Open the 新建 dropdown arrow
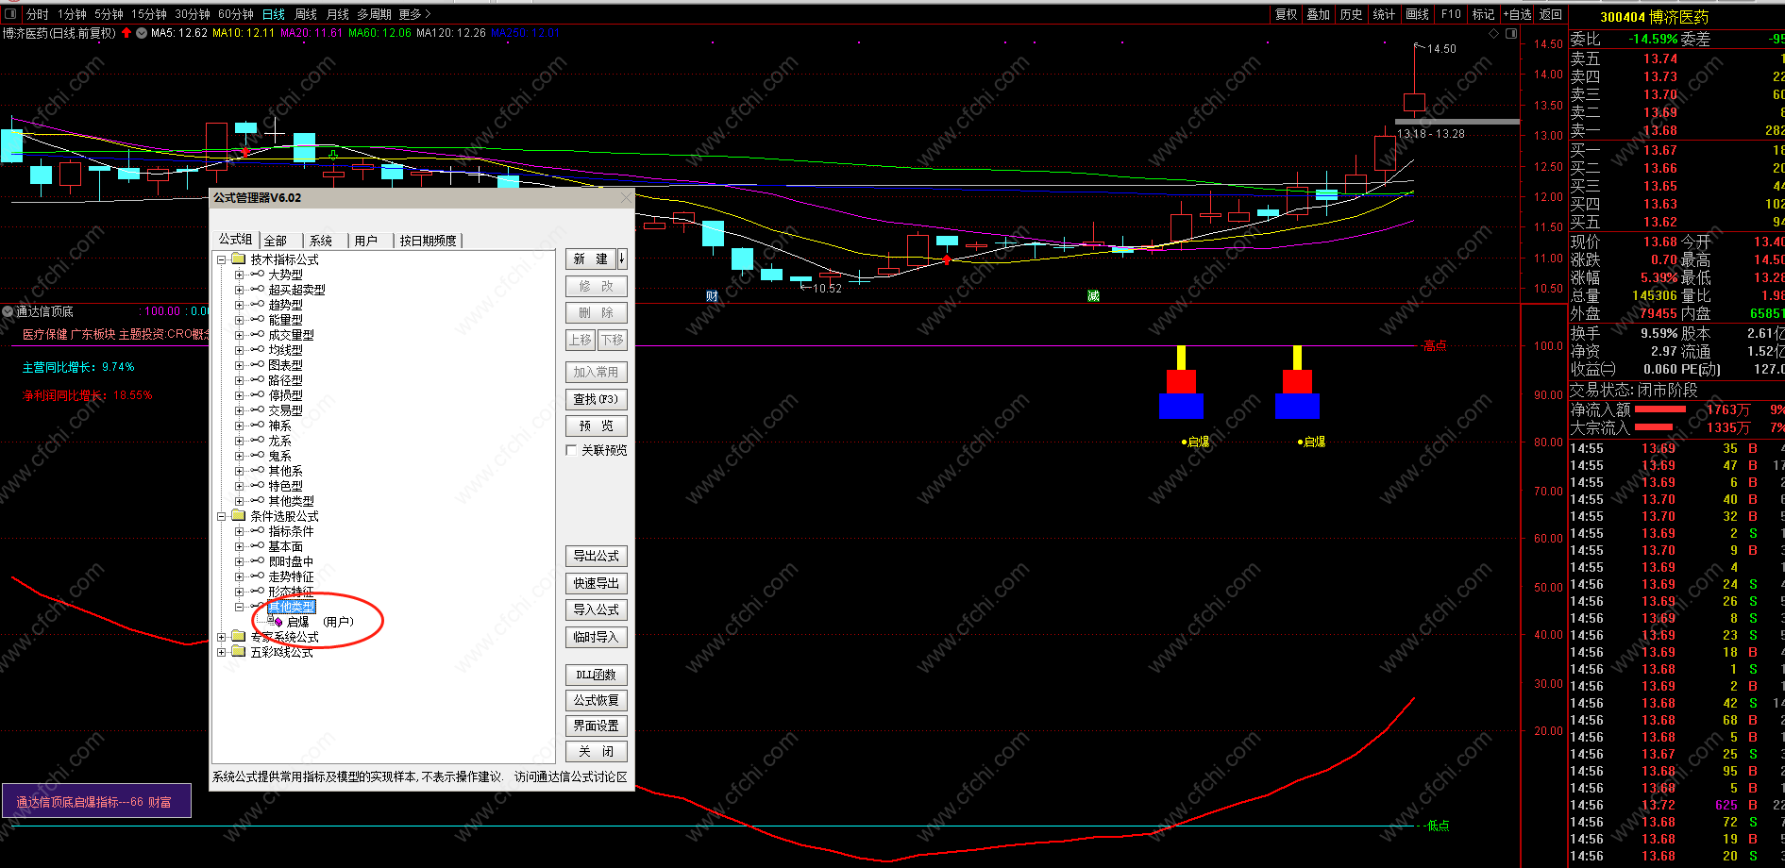Viewport: 1785px width, 868px height. pos(622,259)
